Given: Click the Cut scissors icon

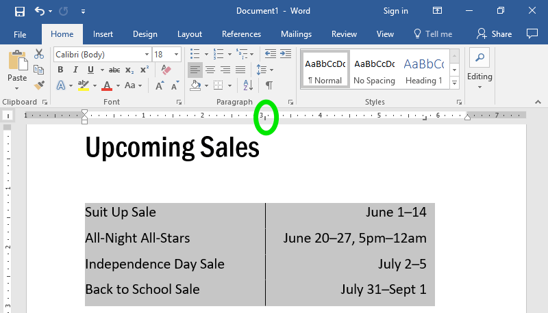Looking at the screenshot, I should pyautogui.click(x=39, y=54).
